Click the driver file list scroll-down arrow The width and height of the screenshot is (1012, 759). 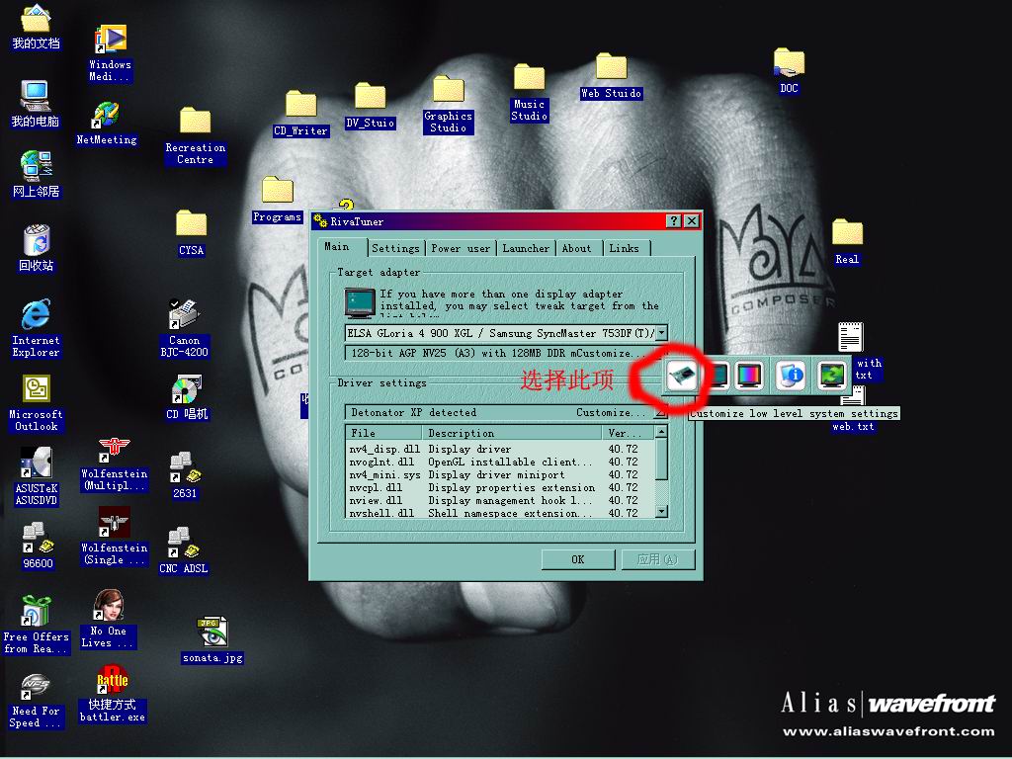(x=661, y=511)
